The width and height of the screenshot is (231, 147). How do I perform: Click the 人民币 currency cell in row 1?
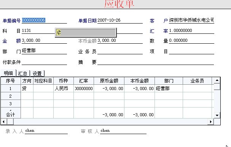pos(64,89)
